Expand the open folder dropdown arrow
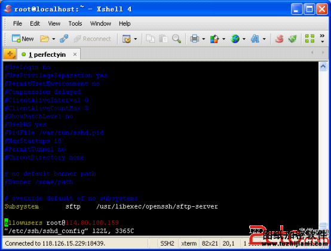The height and width of the screenshot is (251, 331). (x=54, y=39)
